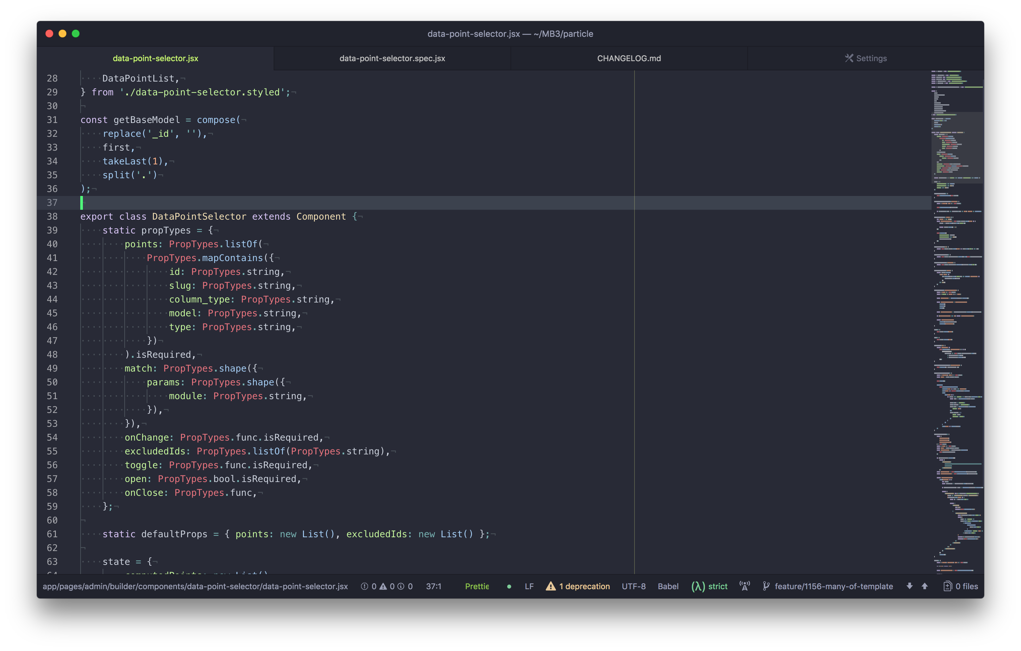Switch to the CHANGELOG.md tab
Image resolution: width=1021 pixels, height=651 pixels.
(x=629, y=59)
